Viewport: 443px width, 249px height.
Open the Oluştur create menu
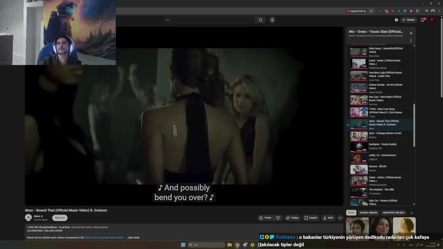tap(408, 20)
